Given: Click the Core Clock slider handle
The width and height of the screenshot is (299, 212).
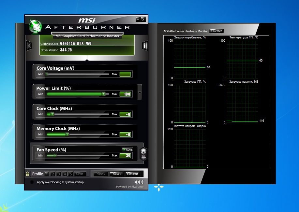Looking at the screenshot, I should pos(52,114).
